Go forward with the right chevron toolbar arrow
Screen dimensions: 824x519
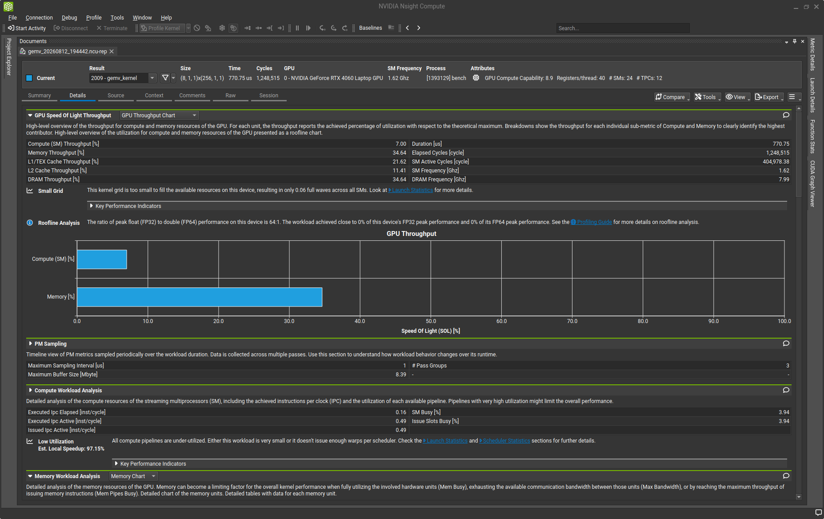tap(419, 28)
